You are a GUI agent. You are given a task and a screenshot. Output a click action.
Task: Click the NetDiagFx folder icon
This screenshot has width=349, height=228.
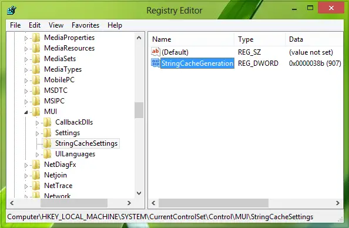(x=36, y=165)
